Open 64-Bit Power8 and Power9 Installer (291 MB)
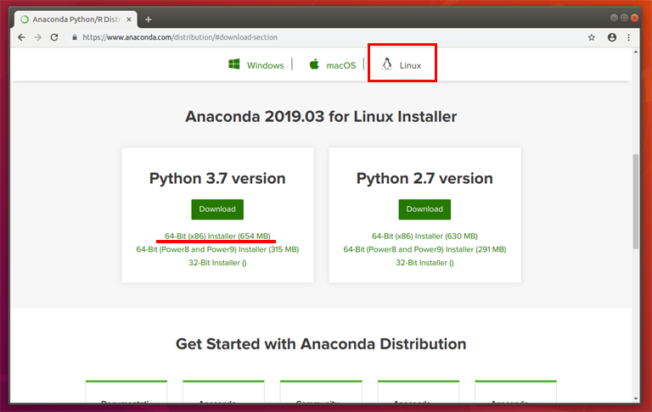 click(x=424, y=249)
